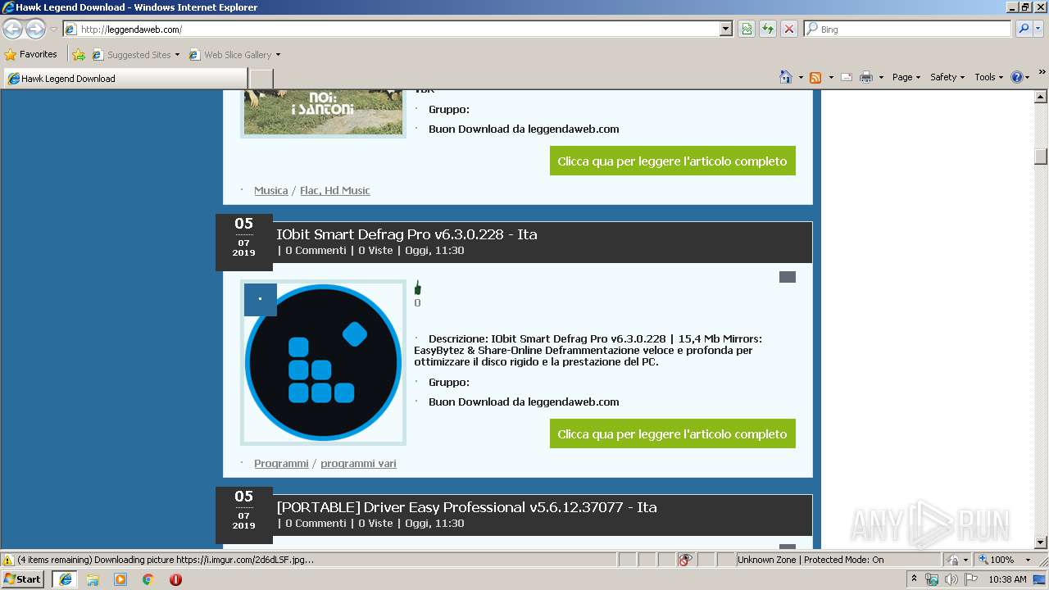
Task: Expand the Home button dropdown arrow
Action: click(x=801, y=78)
